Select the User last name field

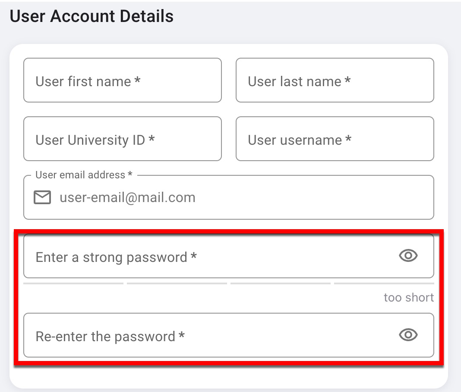click(335, 81)
